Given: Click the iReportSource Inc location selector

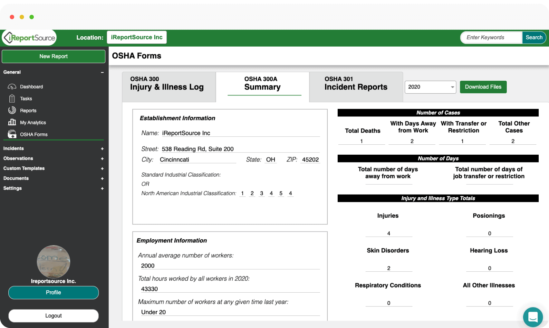Looking at the screenshot, I should (x=137, y=37).
